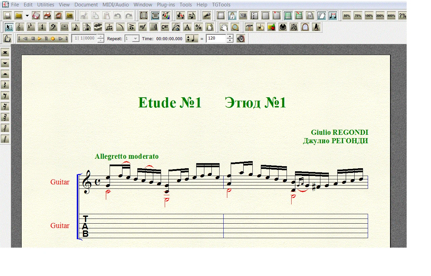Open the Plug-ins menu

[166, 5]
